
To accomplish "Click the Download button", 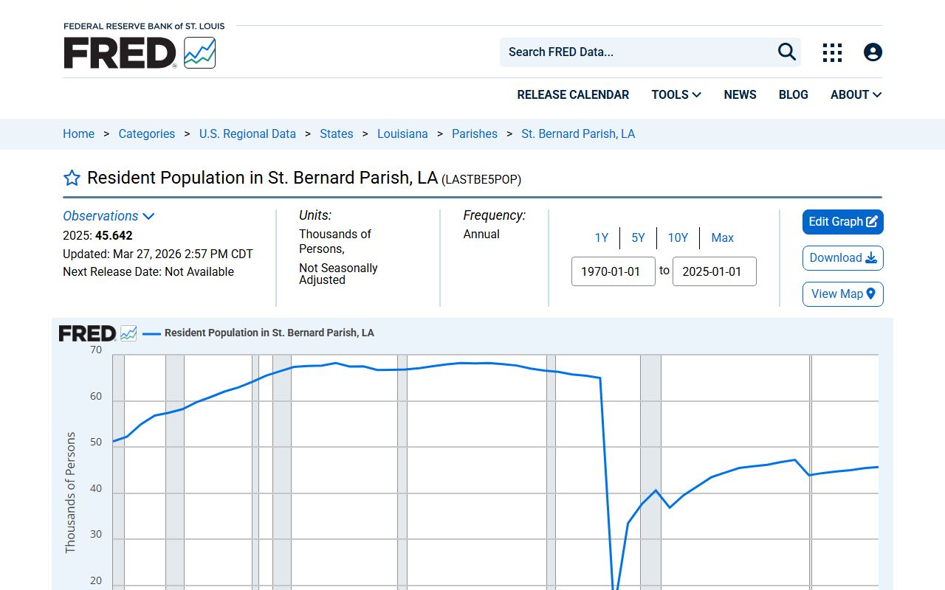I will pyautogui.click(x=843, y=258).
